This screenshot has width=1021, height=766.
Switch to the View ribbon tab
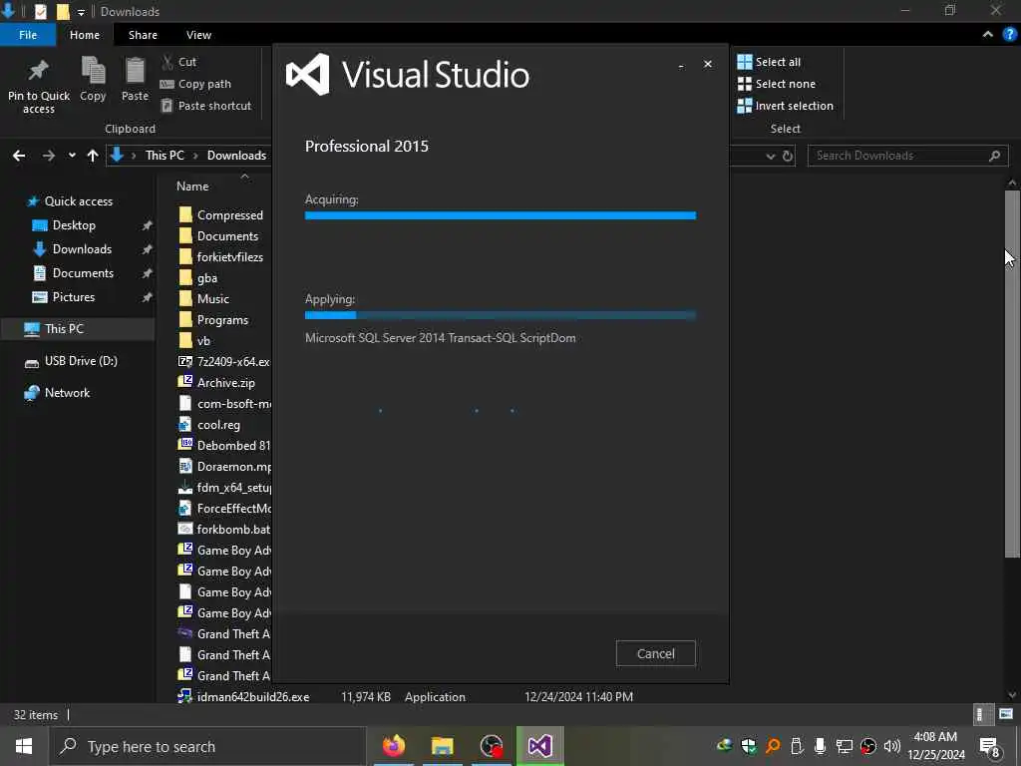[198, 35]
